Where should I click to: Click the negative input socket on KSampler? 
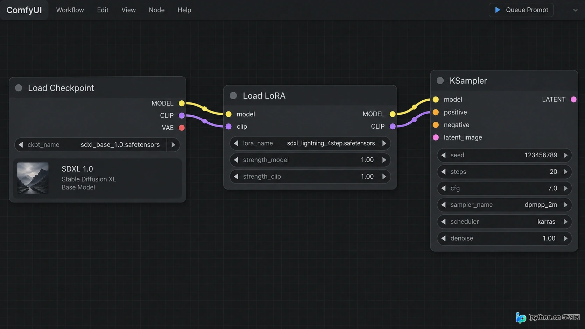coord(436,125)
